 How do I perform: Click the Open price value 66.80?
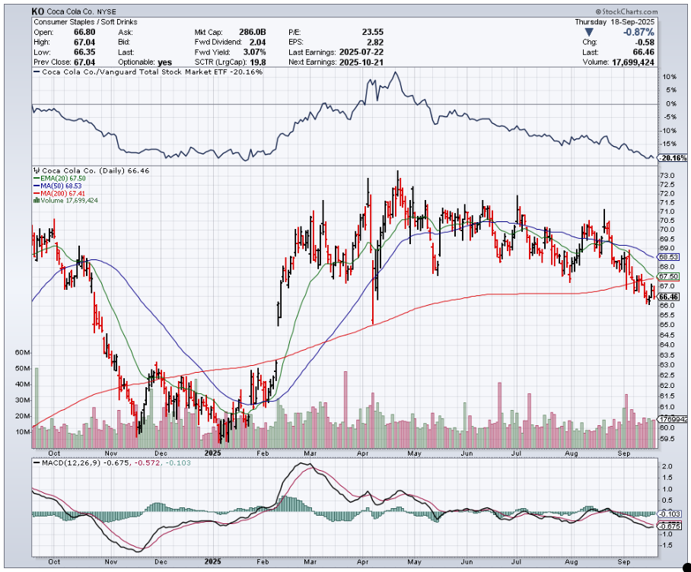point(84,32)
